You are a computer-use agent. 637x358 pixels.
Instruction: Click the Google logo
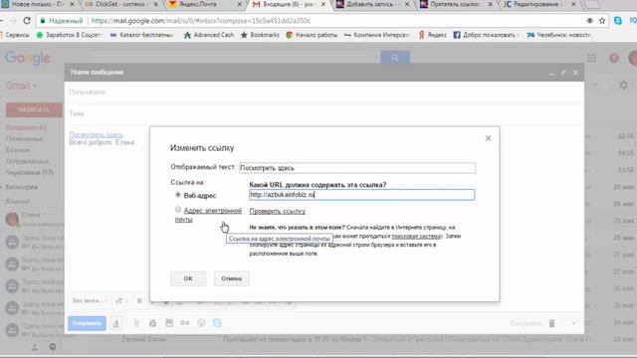(x=28, y=58)
